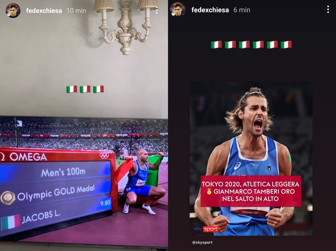Open the right story's profile avatar
Image resolution: width=336 pixels, height=251 pixels.
[178, 10]
